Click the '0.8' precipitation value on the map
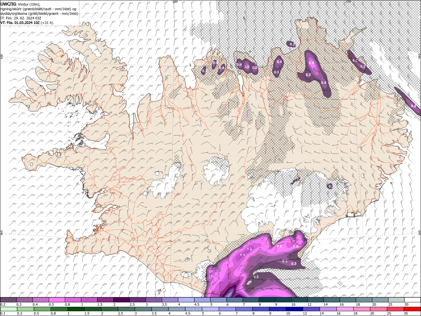 pyautogui.click(x=279, y=246)
